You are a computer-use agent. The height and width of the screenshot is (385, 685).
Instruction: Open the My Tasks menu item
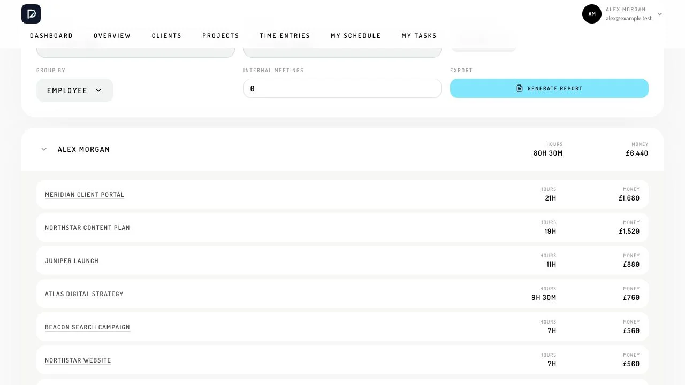coord(419,36)
